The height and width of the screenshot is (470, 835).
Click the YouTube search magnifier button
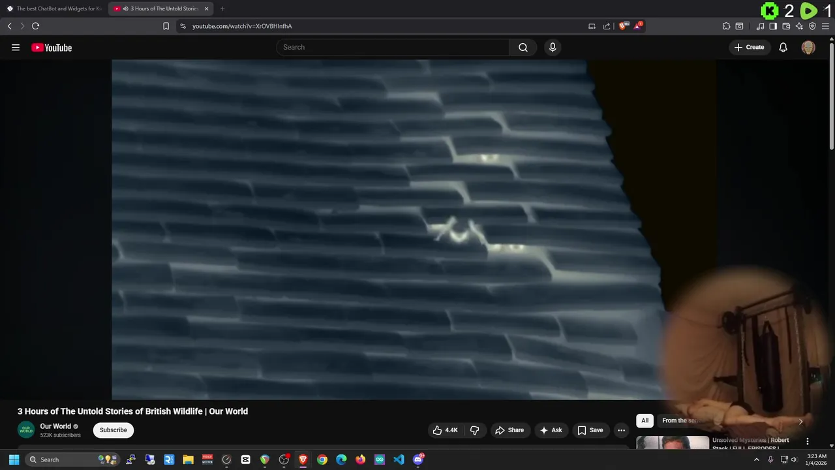(x=523, y=47)
